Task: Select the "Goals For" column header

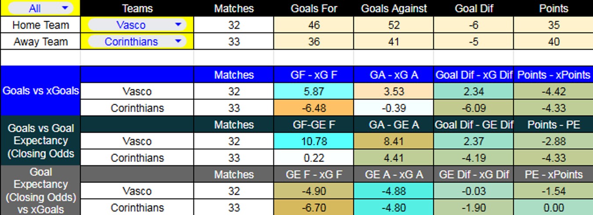Action: point(314,8)
